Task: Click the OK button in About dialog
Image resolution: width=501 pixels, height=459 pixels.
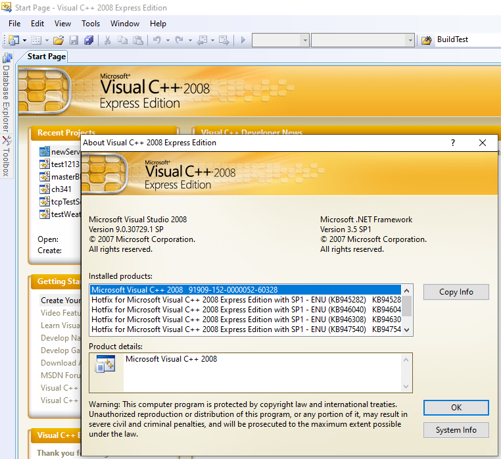Action: click(456, 408)
